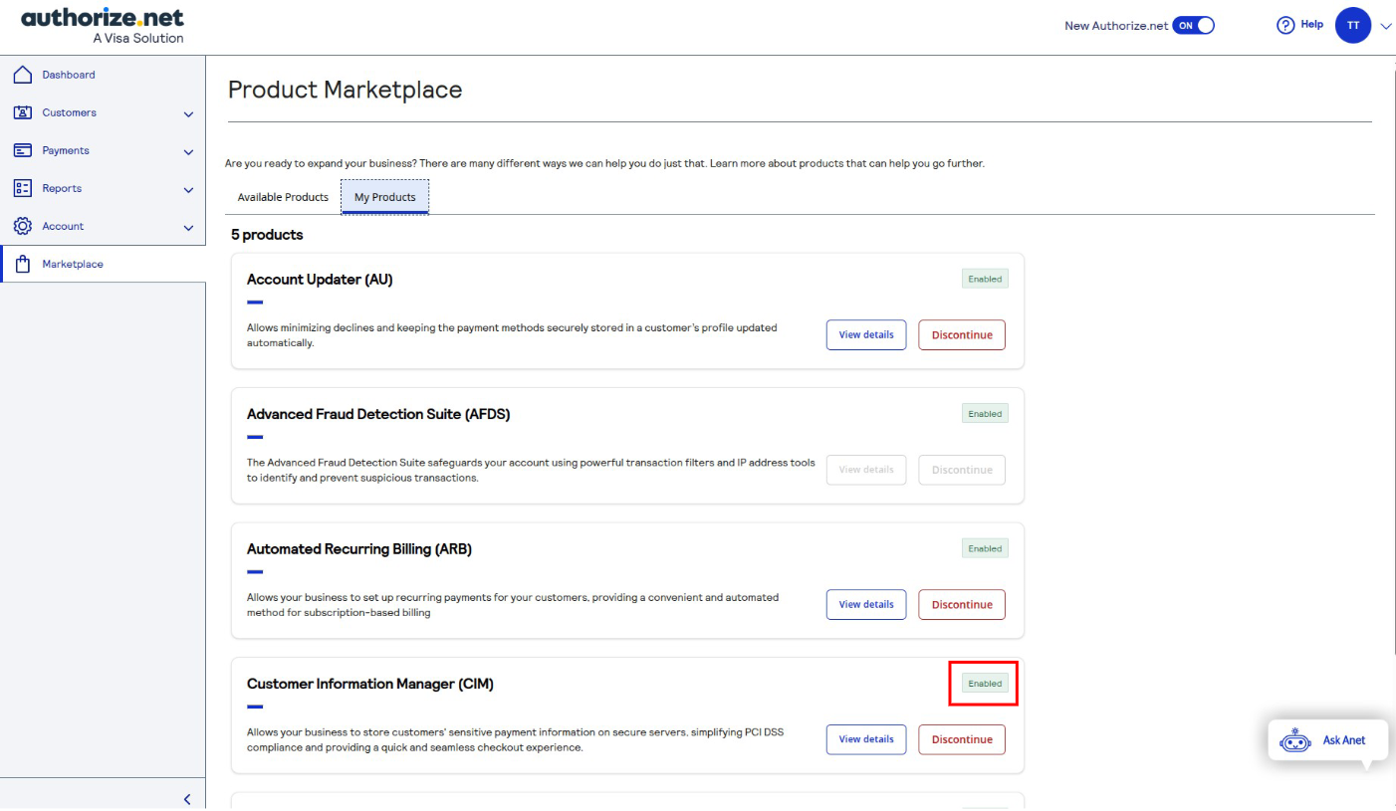Expand the Reports menu chevron
The width and height of the screenshot is (1396, 811).
(x=188, y=189)
